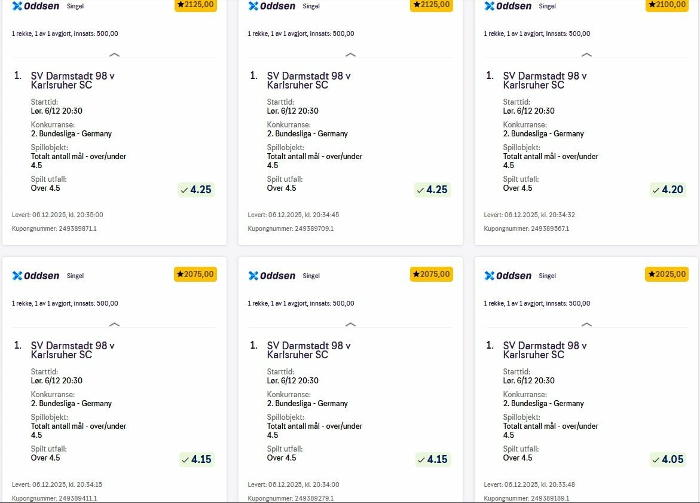Click coupon number 249389567.1
This screenshot has height=503, width=700.
526,228
